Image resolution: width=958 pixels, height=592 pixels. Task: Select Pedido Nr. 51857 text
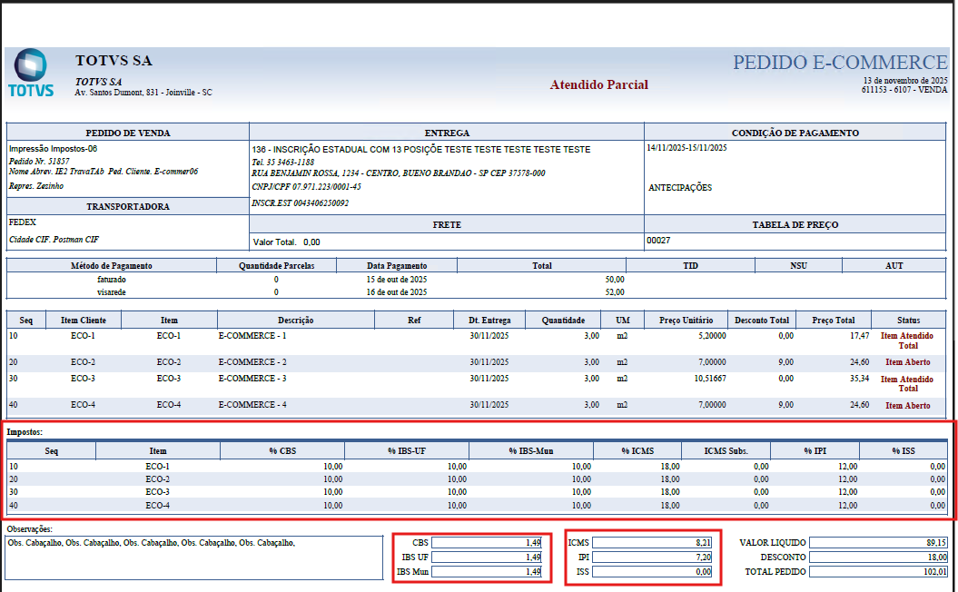pos(39,162)
